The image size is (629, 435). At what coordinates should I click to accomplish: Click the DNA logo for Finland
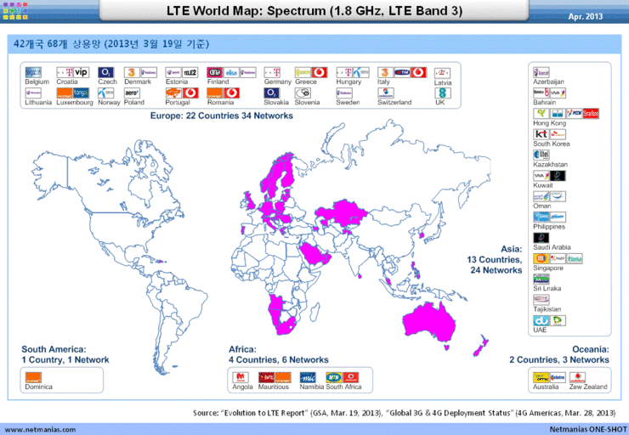[215, 72]
